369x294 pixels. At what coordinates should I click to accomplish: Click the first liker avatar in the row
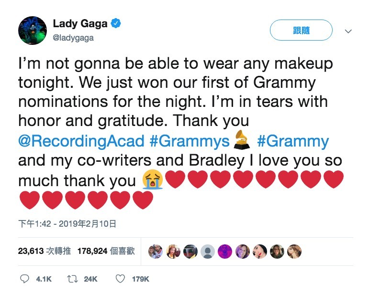coord(156,251)
